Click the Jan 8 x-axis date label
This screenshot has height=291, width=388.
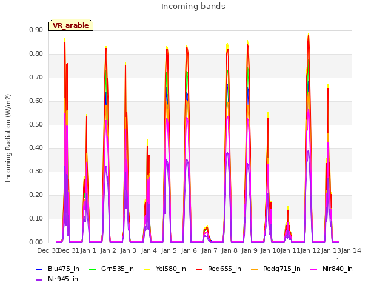pos(230,250)
